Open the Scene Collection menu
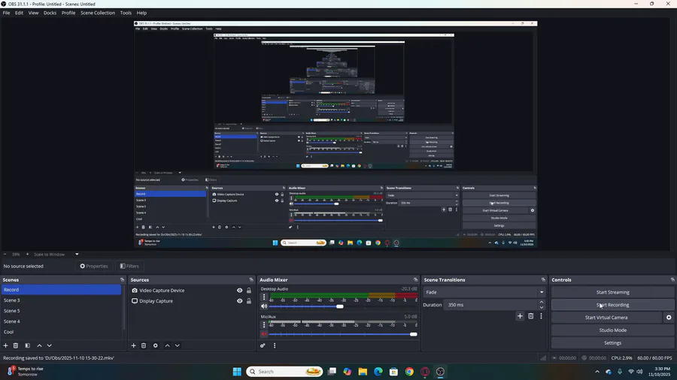Viewport: 677px width, 380px height. pos(98,13)
